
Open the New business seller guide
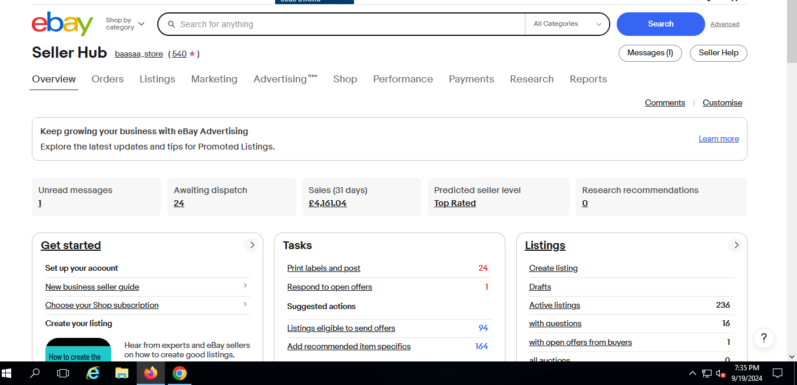pos(92,287)
